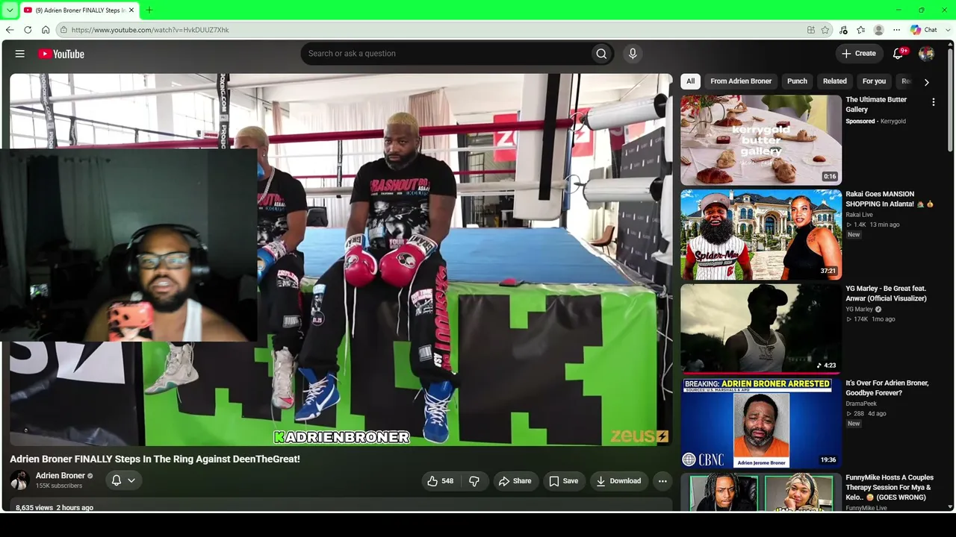
Task: Open 'FunnyMike Hosts A Couples Therapy Session' title
Action: click(x=890, y=487)
